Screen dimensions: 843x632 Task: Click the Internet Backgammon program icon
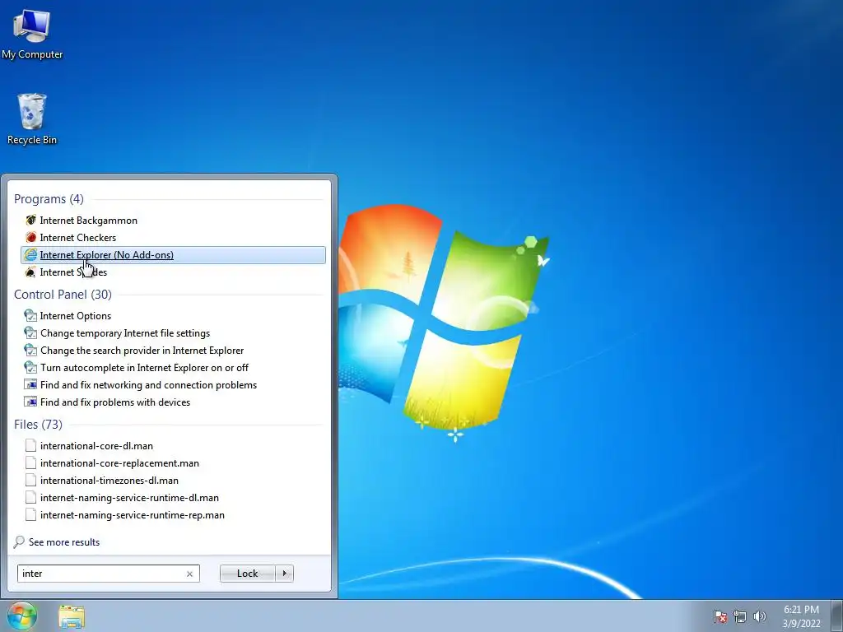point(30,221)
